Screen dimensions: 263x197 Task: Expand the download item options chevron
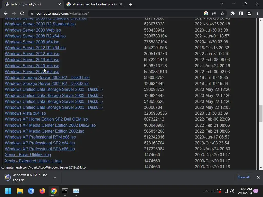click(x=55, y=178)
